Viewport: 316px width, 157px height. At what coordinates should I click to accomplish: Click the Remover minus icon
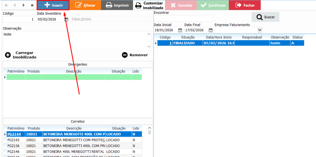(125, 55)
